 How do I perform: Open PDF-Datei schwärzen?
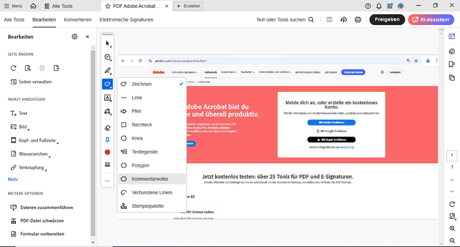click(x=37, y=221)
